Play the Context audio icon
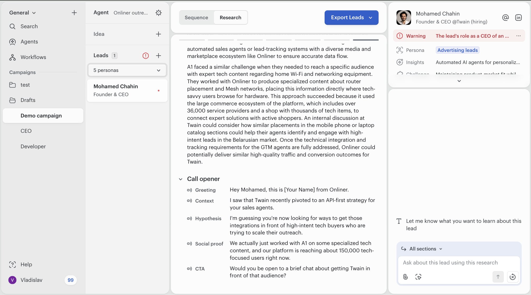The width and height of the screenshot is (531, 295). point(189,201)
